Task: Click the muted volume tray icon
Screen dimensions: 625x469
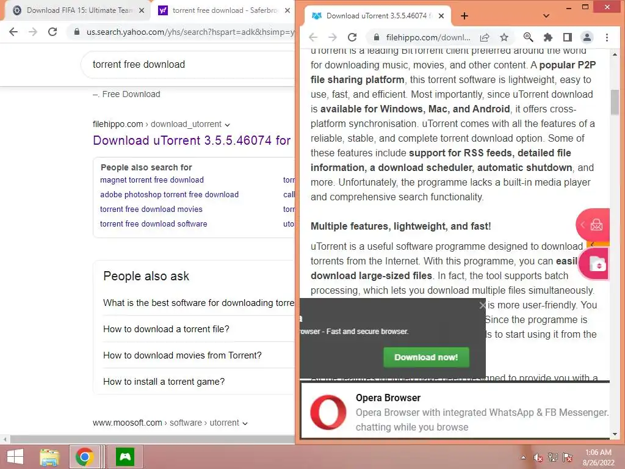Action: pos(538,457)
